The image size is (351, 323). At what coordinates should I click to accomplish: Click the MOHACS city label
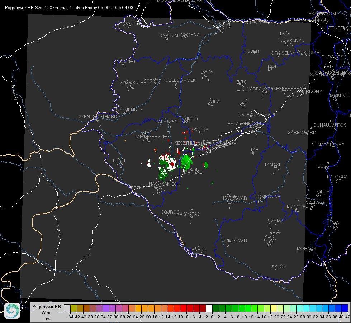tap(307, 249)
